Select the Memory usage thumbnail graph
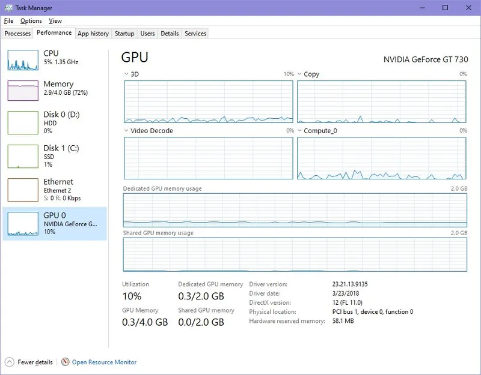481x375 pixels. pyautogui.click(x=23, y=91)
